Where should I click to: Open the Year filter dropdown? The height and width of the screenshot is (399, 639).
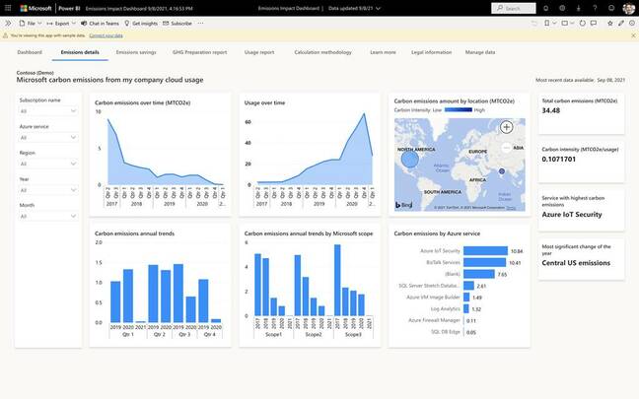(x=47, y=190)
